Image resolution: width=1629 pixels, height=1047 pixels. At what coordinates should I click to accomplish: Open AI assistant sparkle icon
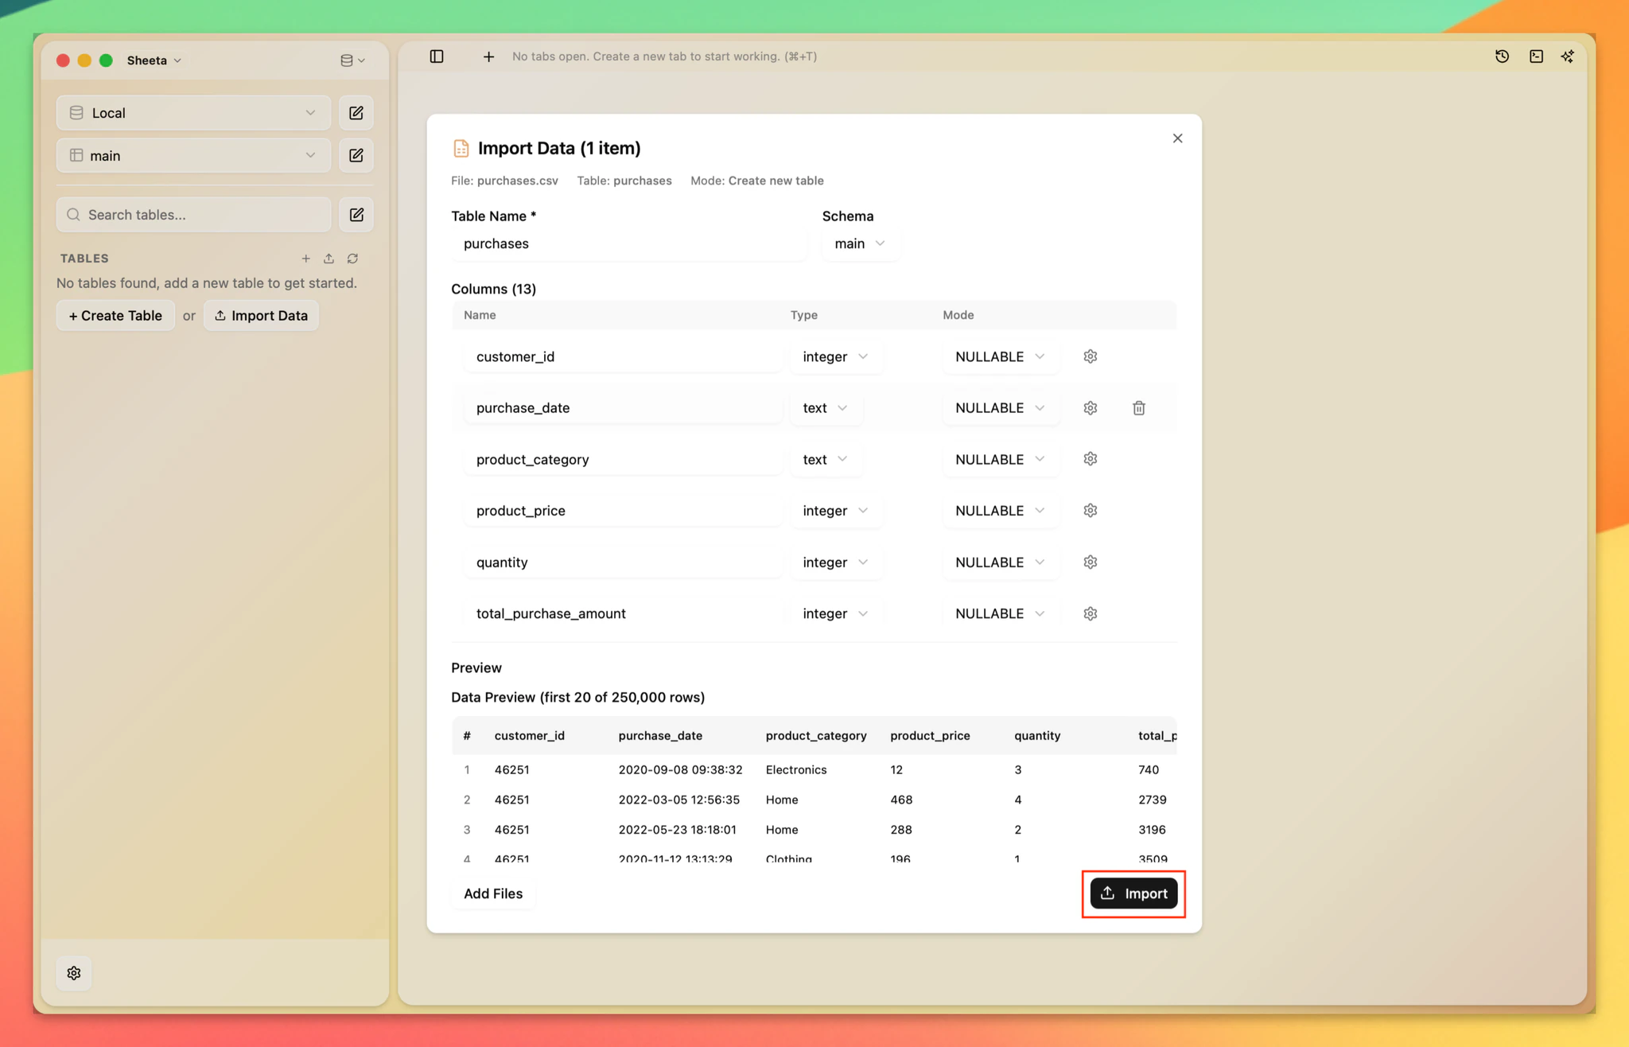[x=1567, y=56]
